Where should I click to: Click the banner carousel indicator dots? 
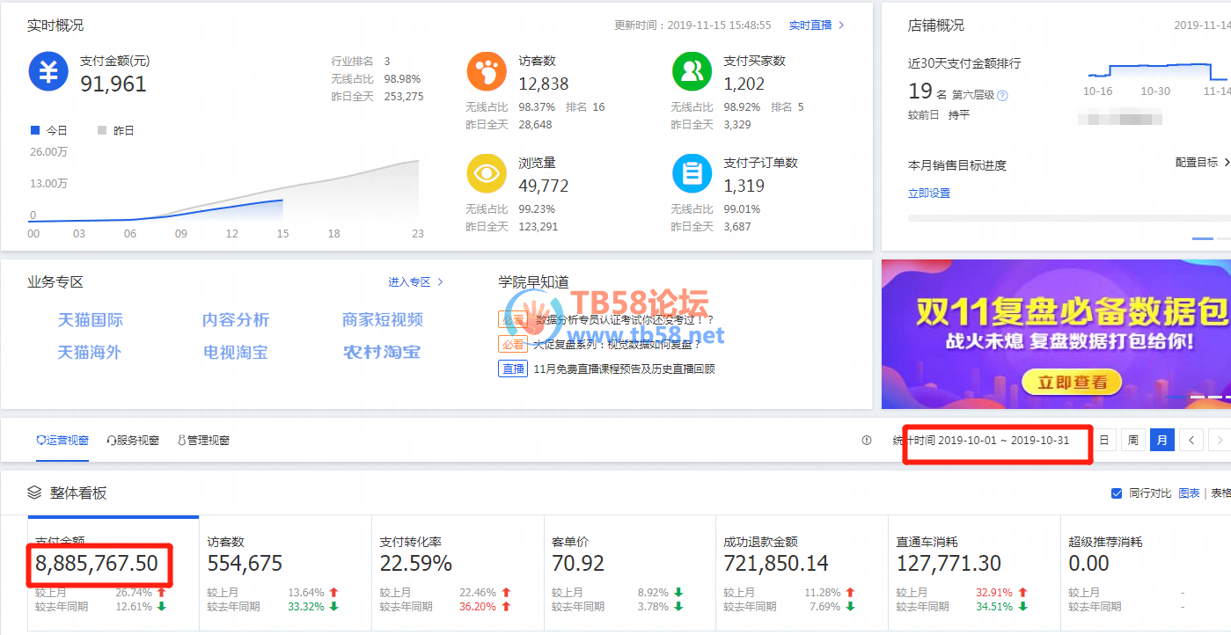[x=1198, y=398]
